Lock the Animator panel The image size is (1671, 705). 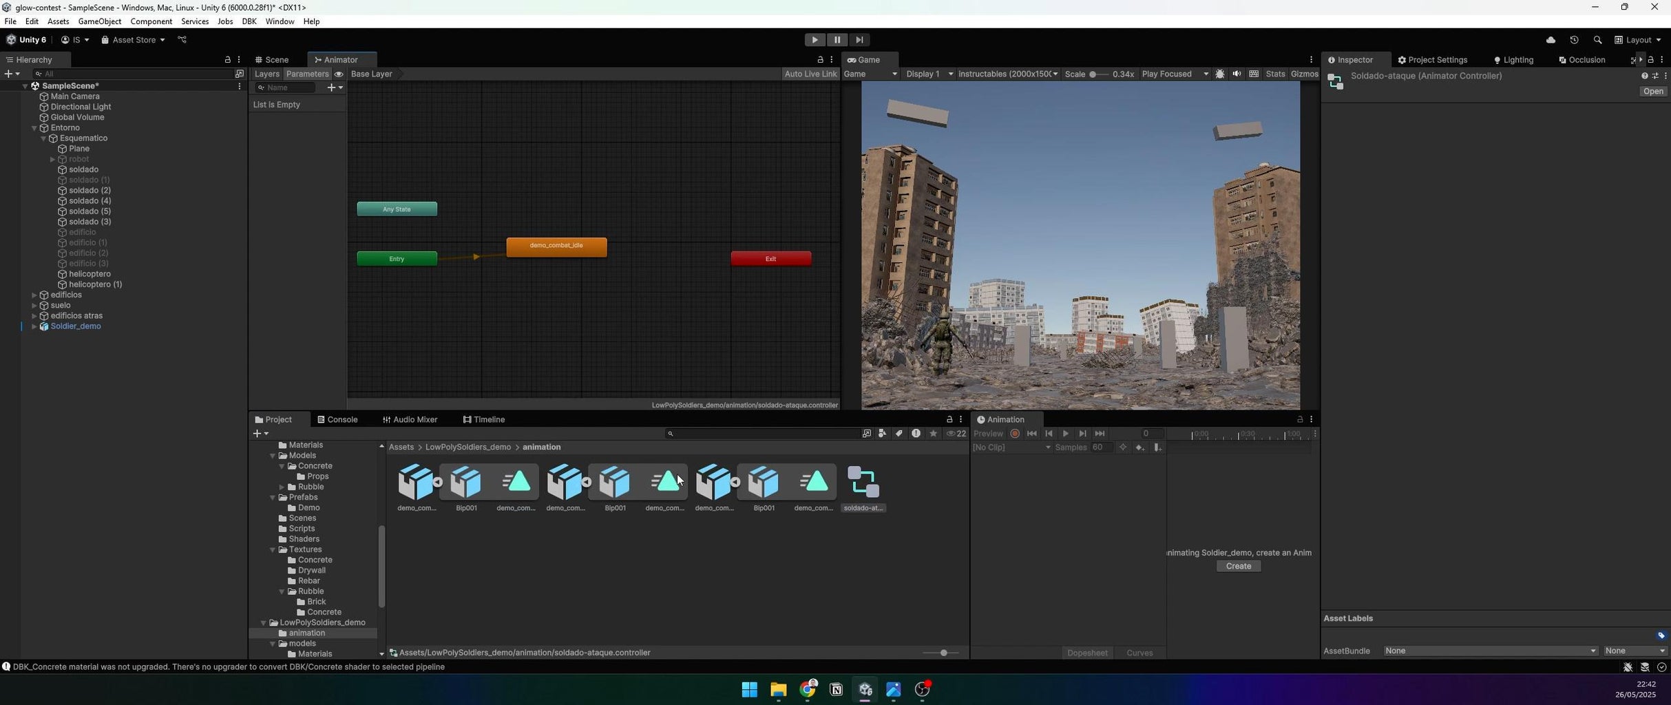(820, 60)
